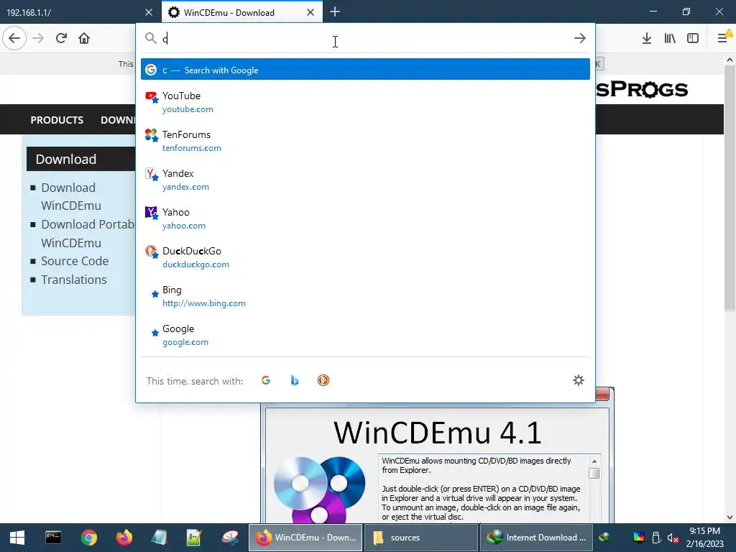736x552 pixels.
Task: Click the muted volume tray icon
Action: click(673, 538)
